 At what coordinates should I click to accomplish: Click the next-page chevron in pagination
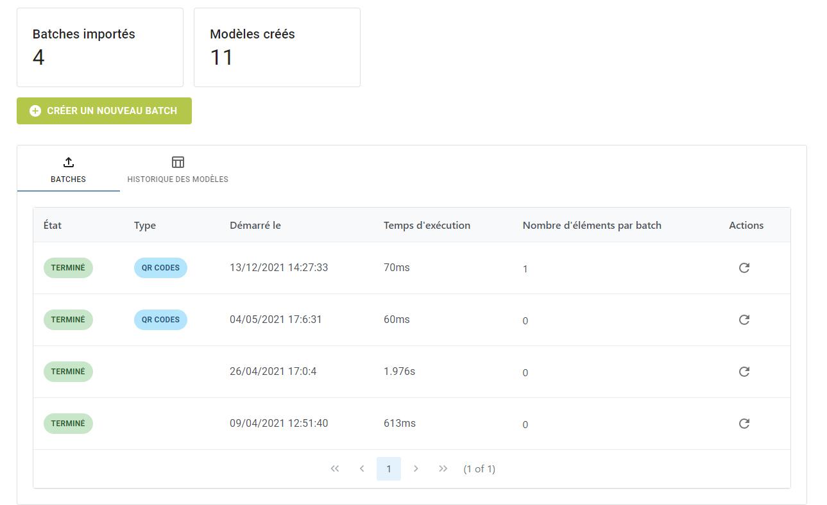coord(416,468)
